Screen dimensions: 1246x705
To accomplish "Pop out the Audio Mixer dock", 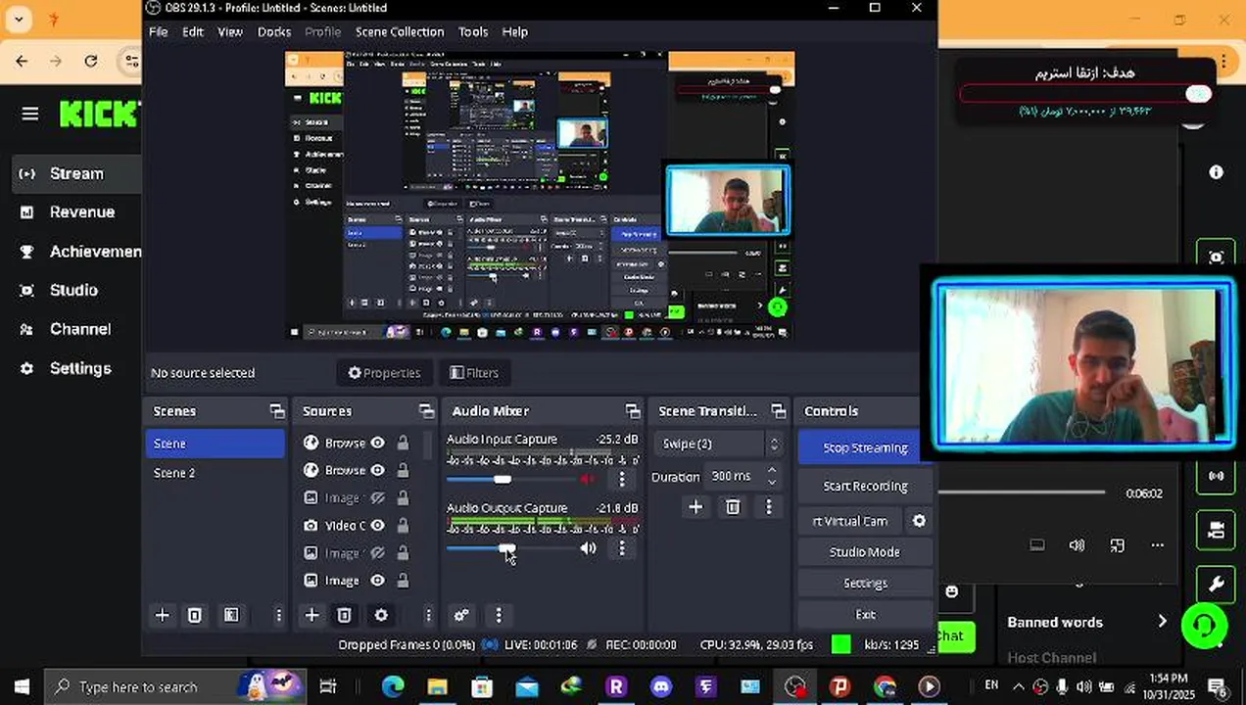I will [633, 411].
